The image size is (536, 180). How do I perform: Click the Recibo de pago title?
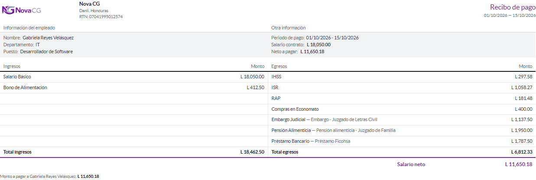coord(512,7)
